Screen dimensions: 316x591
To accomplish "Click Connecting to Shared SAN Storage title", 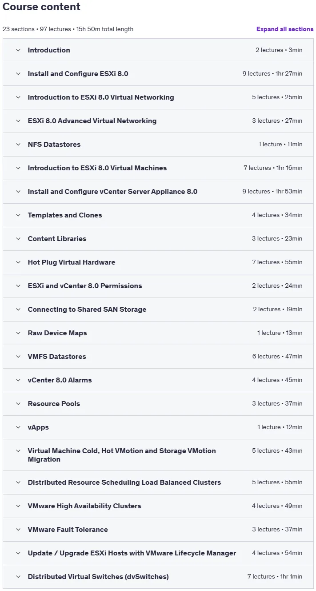I will [x=87, y=310].
